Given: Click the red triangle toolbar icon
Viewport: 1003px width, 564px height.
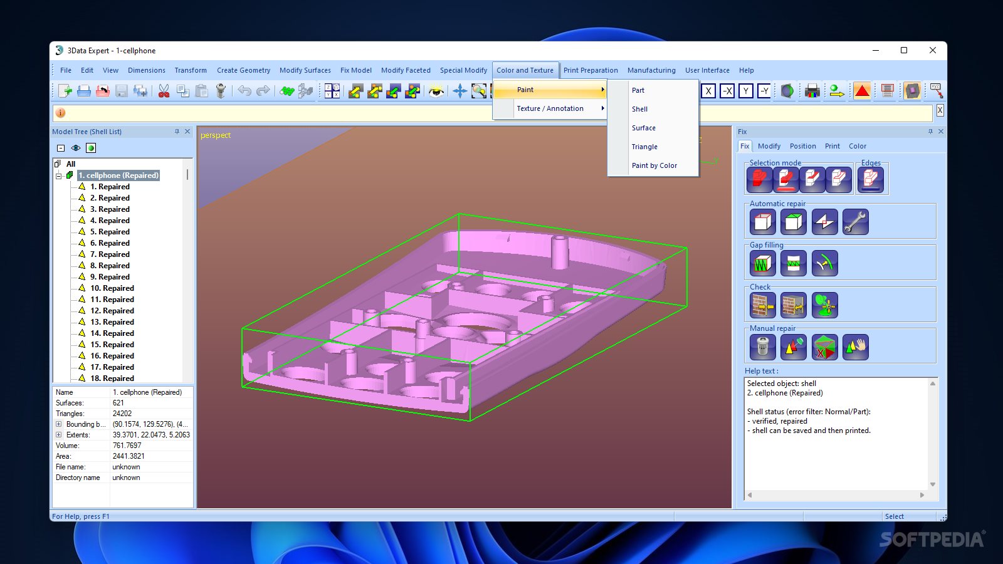Looking at the screenshot, I should pyautogui.click(x=863, y=91).
